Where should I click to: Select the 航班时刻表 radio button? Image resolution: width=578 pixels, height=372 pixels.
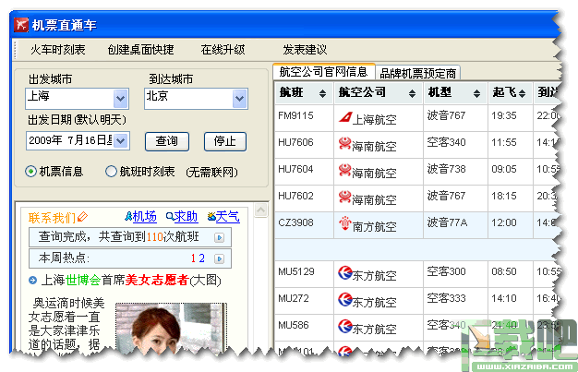(111, 172)
